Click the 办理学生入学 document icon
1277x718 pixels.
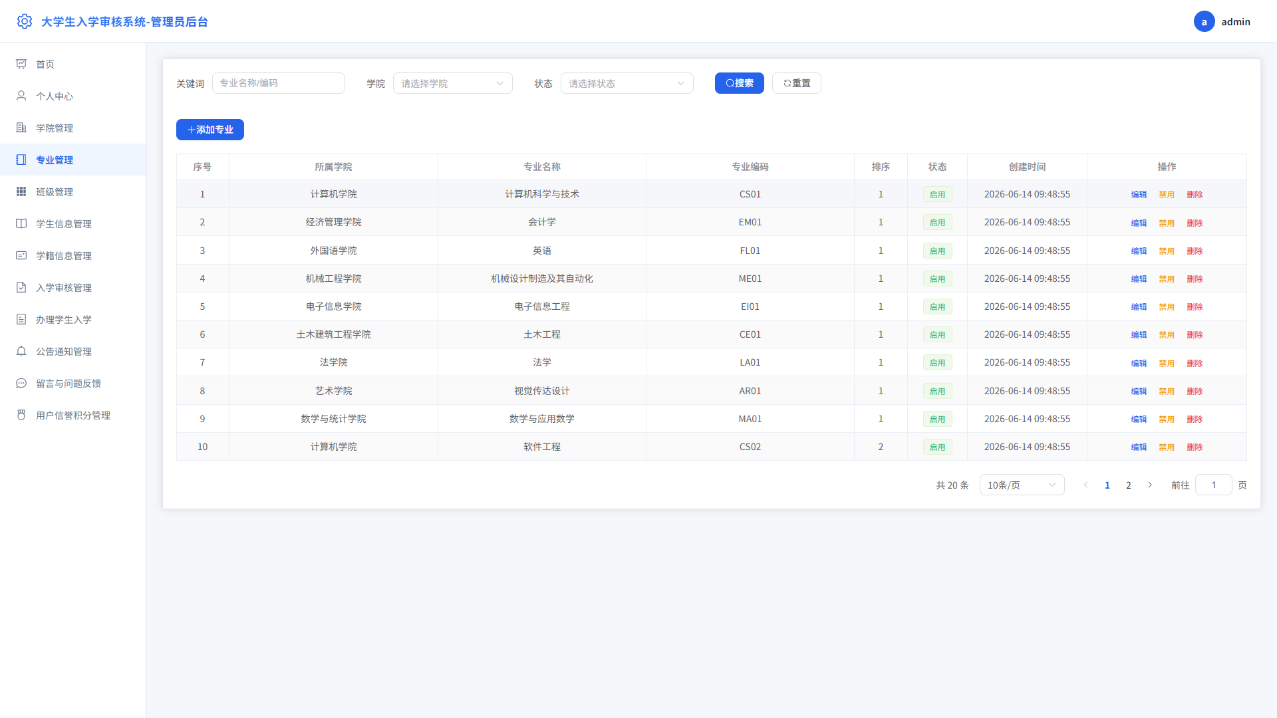click(x=21, y=319)
